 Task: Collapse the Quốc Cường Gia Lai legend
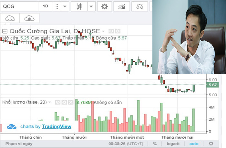(x=5, y=31)
